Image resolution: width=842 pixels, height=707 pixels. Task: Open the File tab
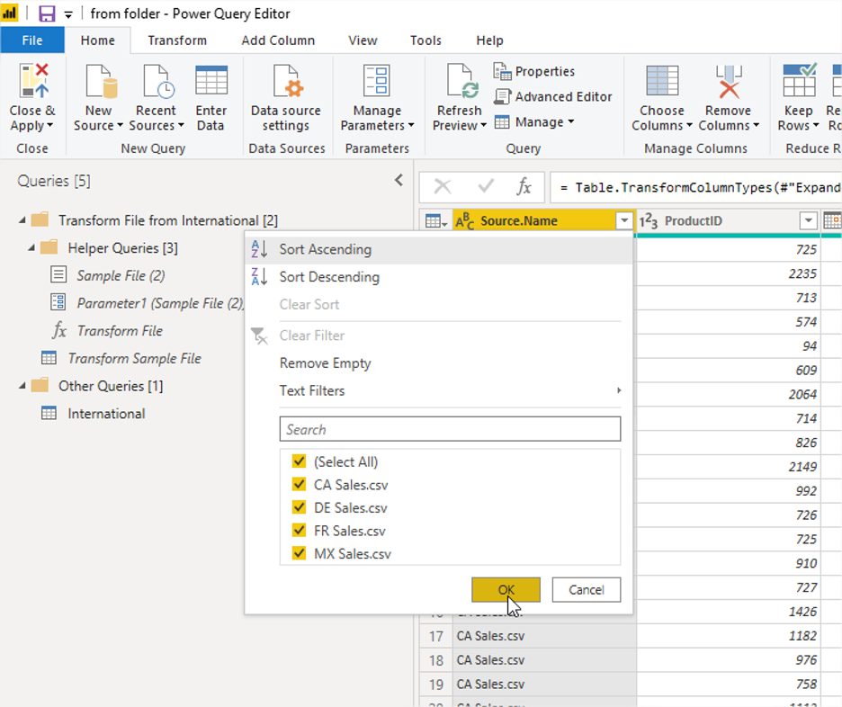32,40
